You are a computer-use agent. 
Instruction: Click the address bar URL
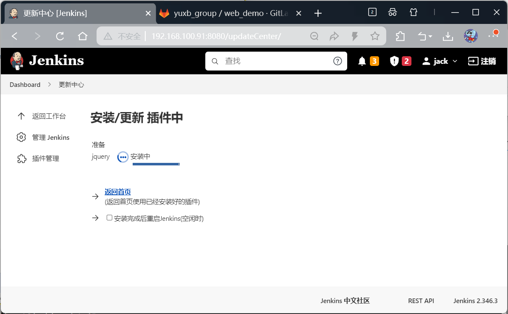coord(216,37)
